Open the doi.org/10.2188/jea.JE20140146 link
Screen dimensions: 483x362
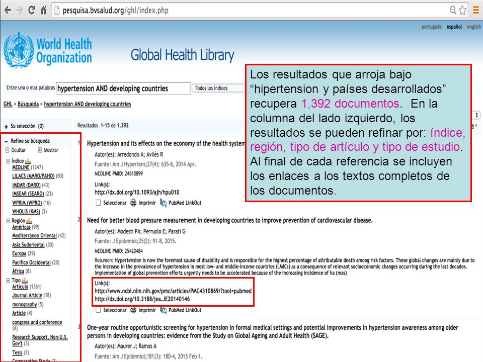(142, 299)
